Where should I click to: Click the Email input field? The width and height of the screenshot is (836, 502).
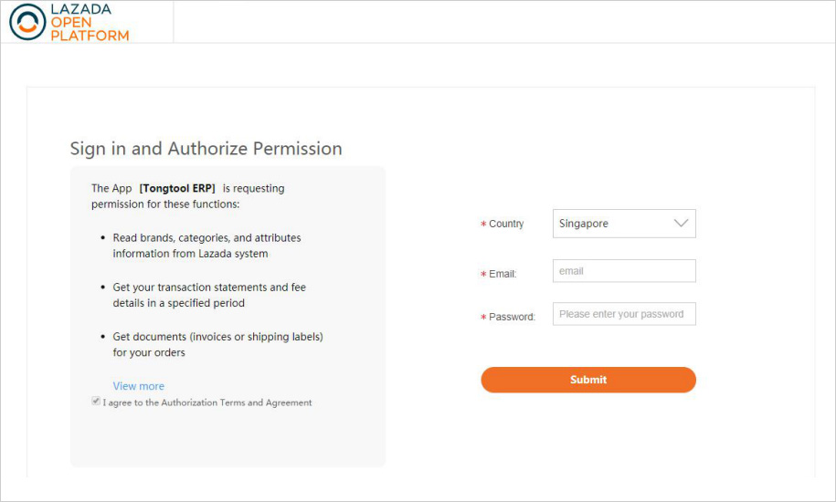click(x=624, y=271)
